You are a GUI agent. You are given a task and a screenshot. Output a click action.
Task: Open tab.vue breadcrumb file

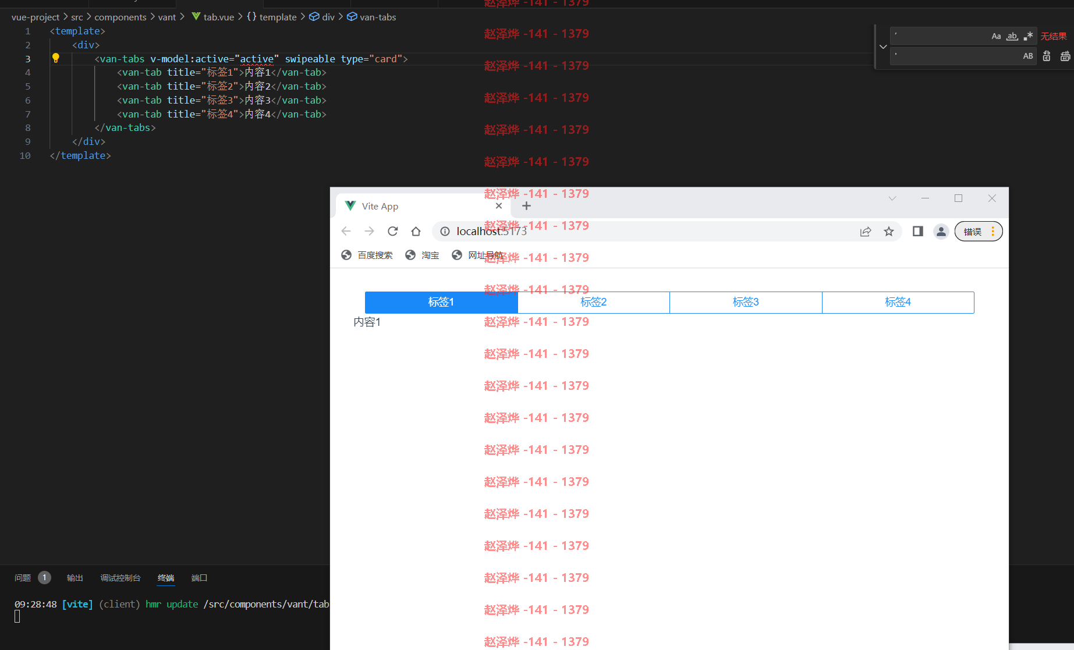click(212, 17)
